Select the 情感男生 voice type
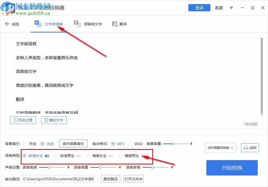The width and height of the screenshot is (268, 187). click(120, 156)
